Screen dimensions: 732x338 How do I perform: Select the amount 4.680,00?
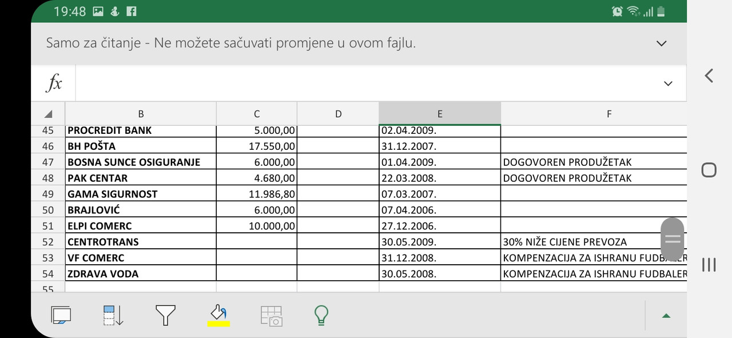coord(257,178)
